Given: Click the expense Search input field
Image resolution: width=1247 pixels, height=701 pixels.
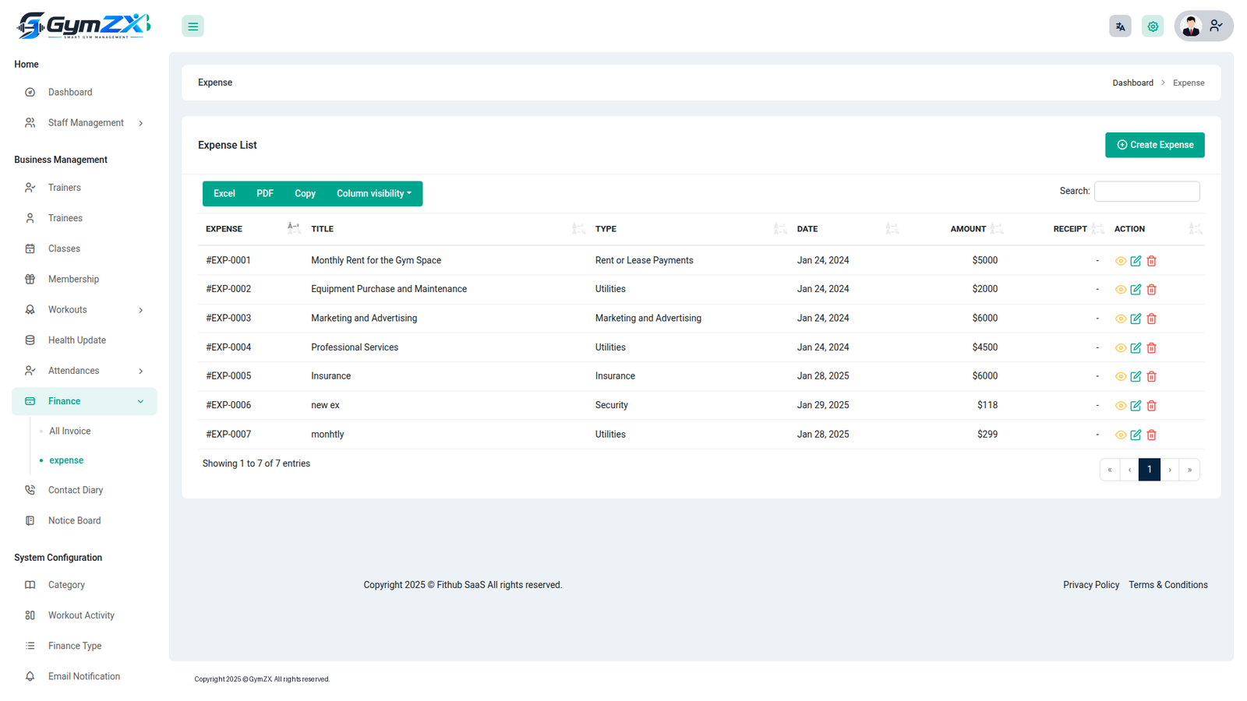Looking at the screenshot, I should pos(1146,191).
